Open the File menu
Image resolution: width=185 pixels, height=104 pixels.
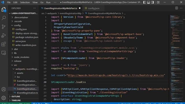tap(9, 2)
